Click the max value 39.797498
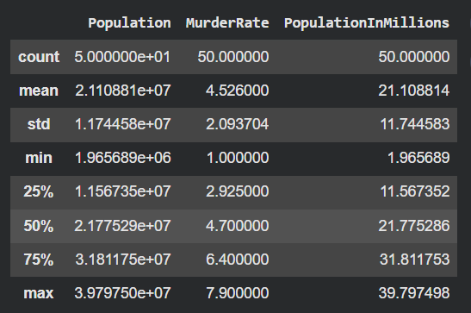Screen dimensions: 471x313 tap(414, 293)
